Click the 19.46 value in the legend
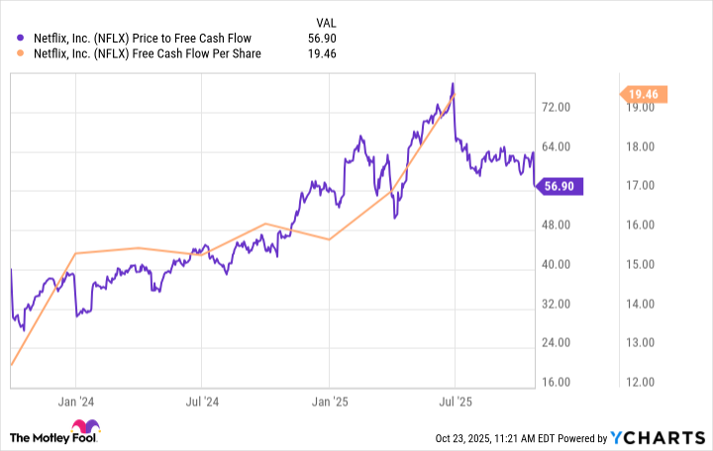713x451 pixels. pos(324,53)
